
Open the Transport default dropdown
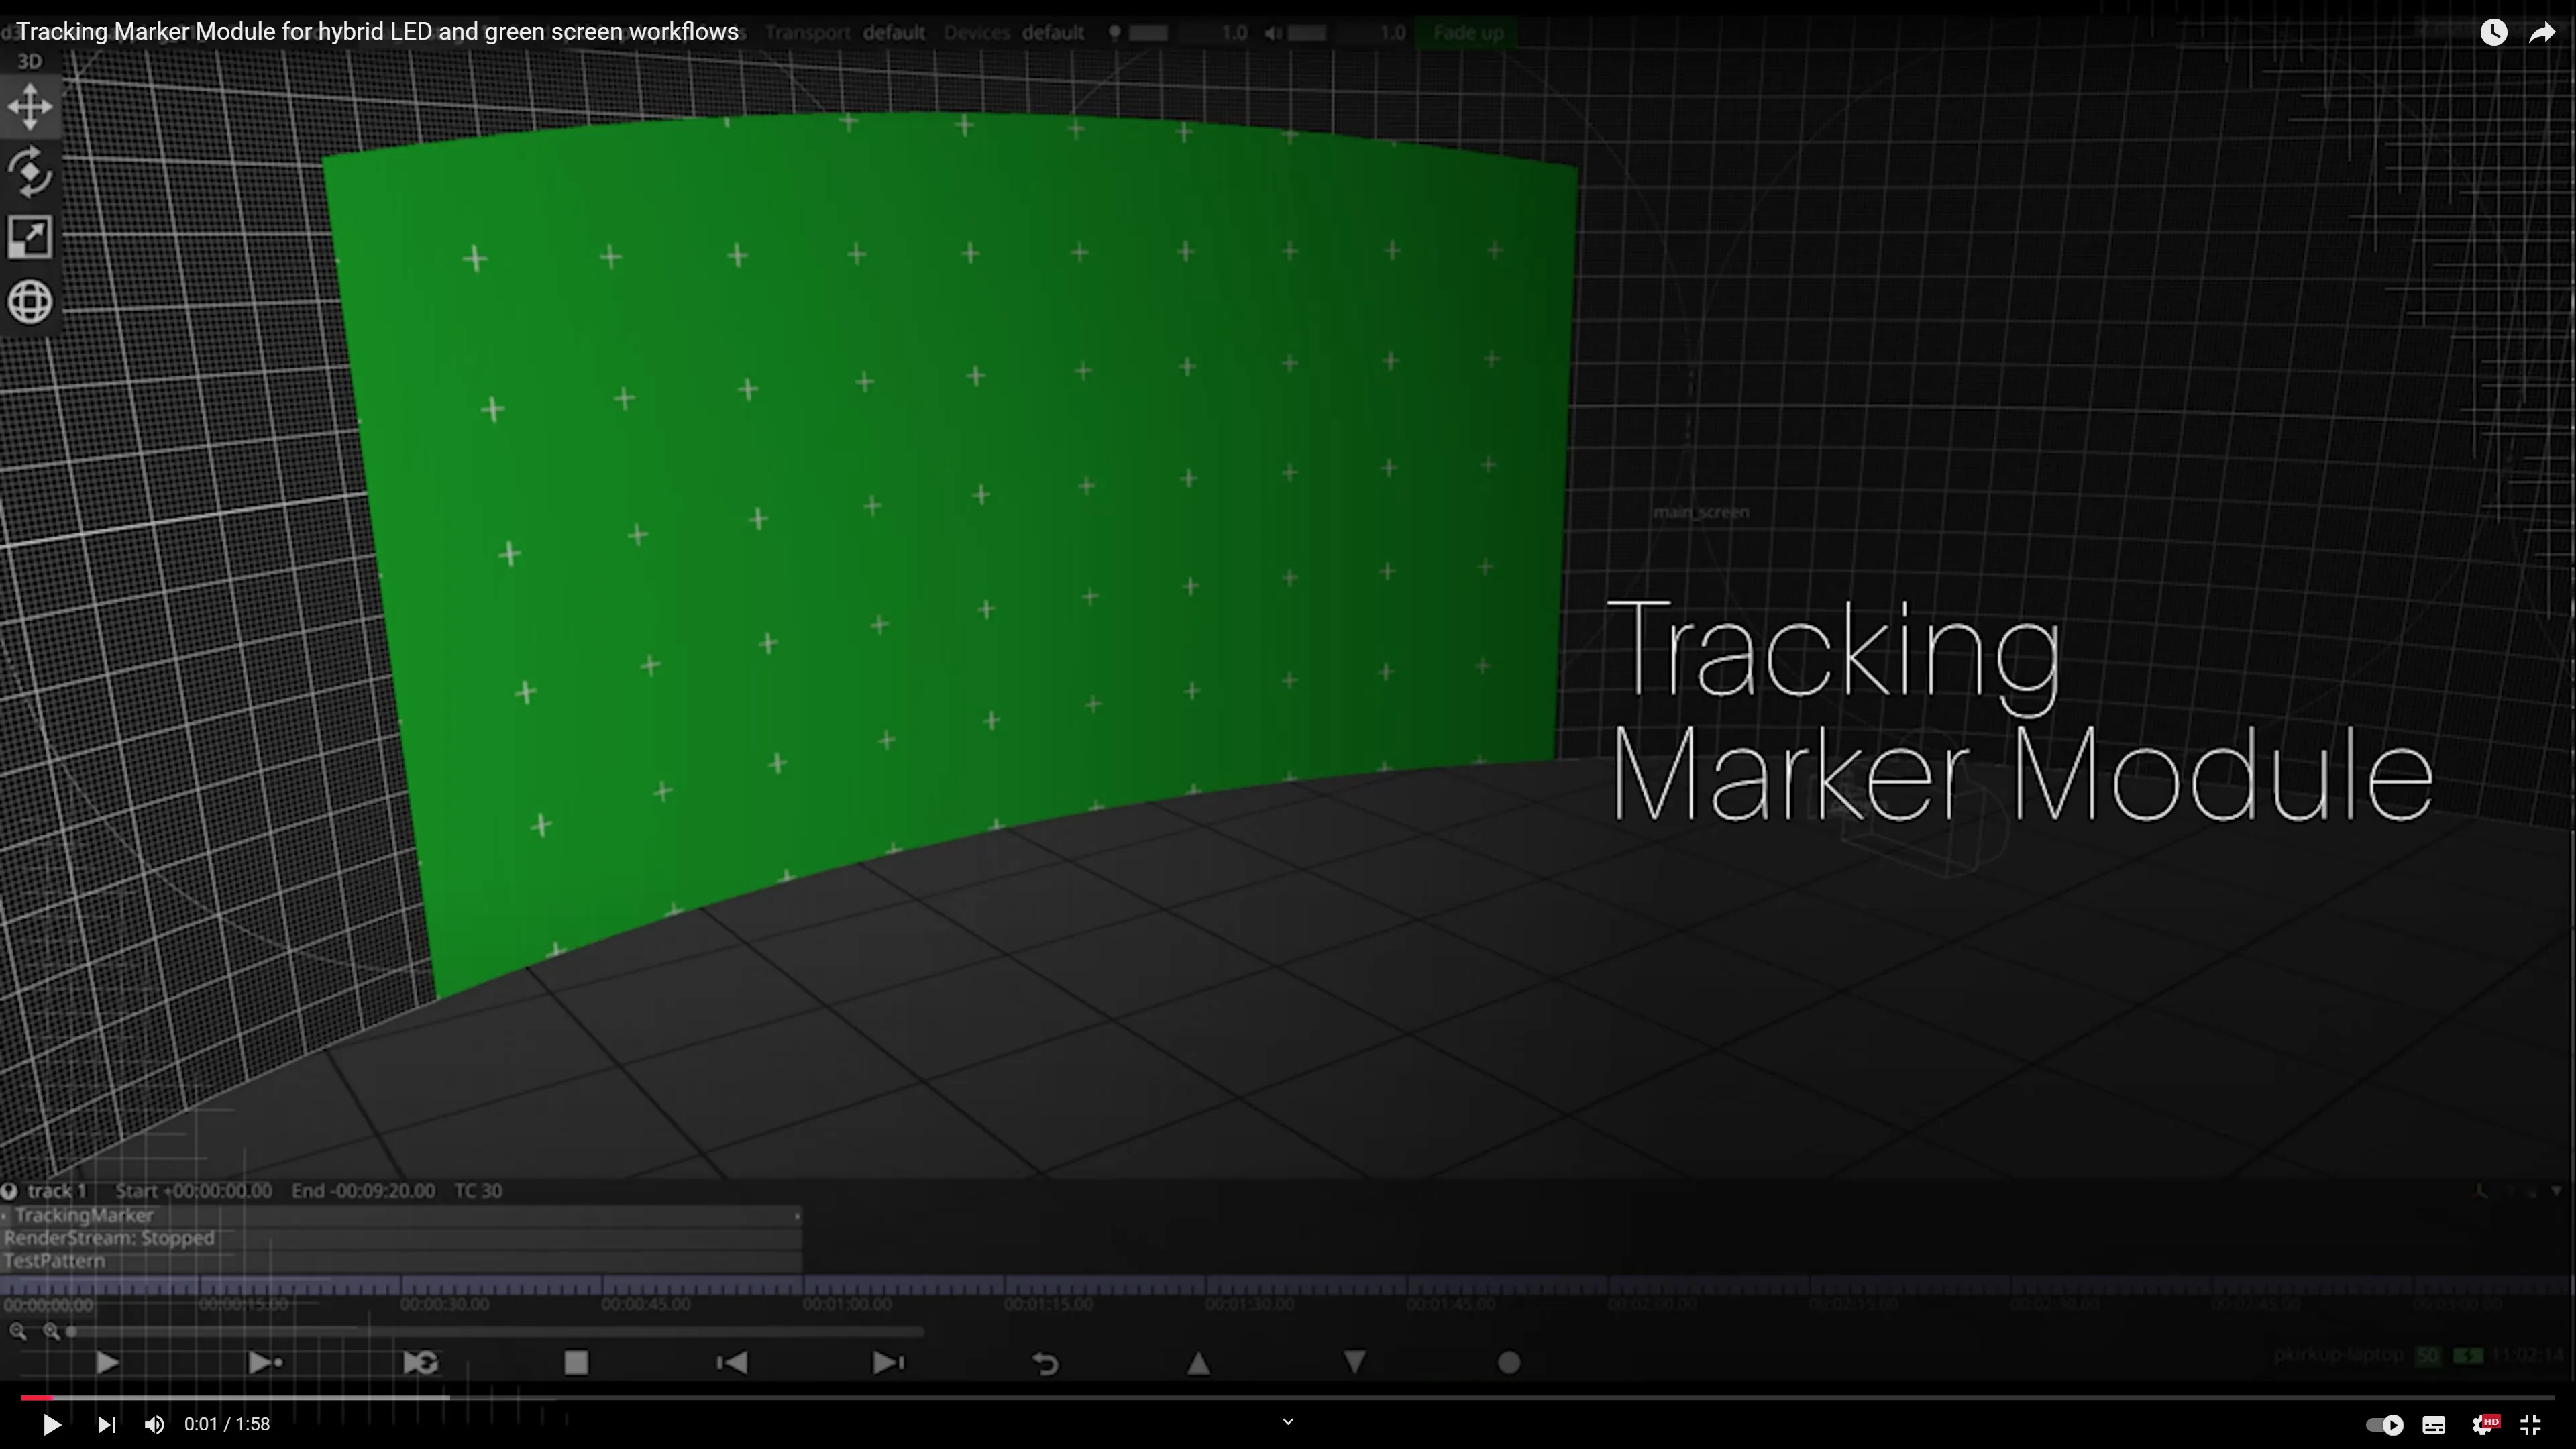click(x=893, y=32)
